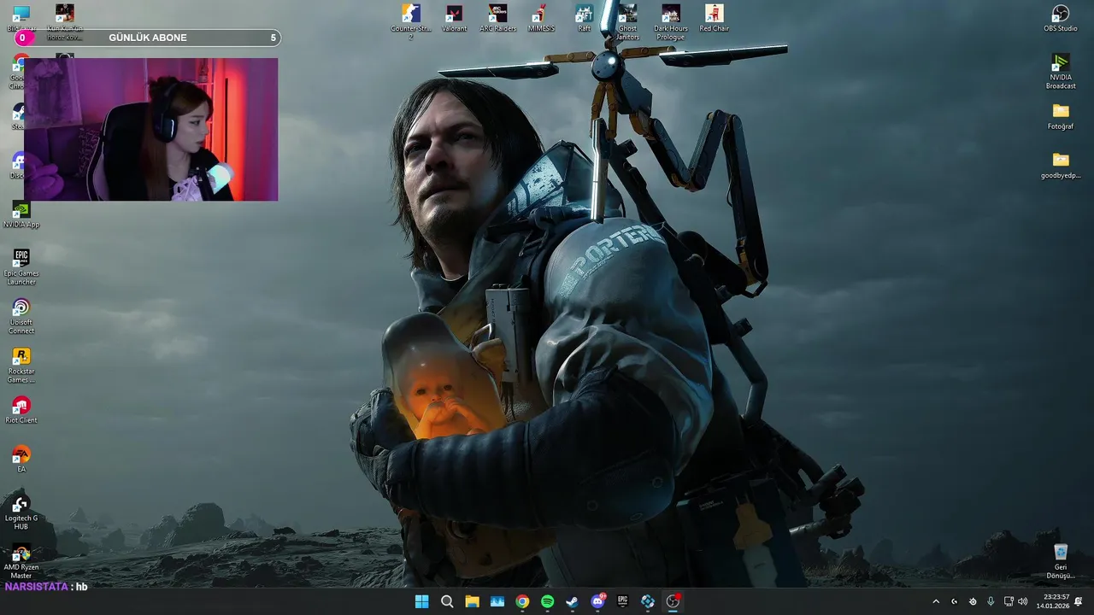Open the OBS Studio desktop shortcut
The height and width of the screenshot is (615, 1094).
pyautogui.click(x=1061, y=19)
